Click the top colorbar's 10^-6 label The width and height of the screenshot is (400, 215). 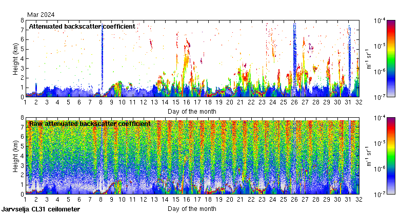[379, 72]
